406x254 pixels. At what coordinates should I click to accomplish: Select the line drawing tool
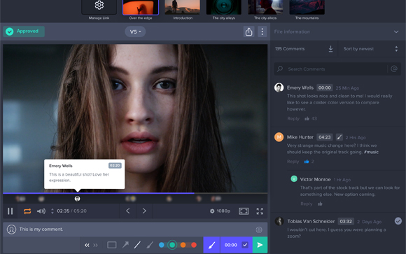[137, 245]
